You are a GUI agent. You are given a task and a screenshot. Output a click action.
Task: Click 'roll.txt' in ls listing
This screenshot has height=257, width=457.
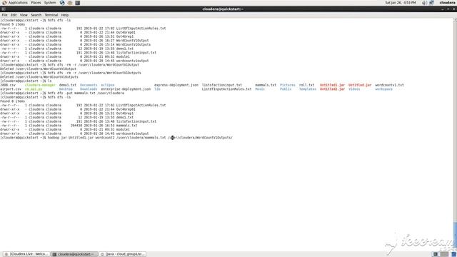[306, 85]
